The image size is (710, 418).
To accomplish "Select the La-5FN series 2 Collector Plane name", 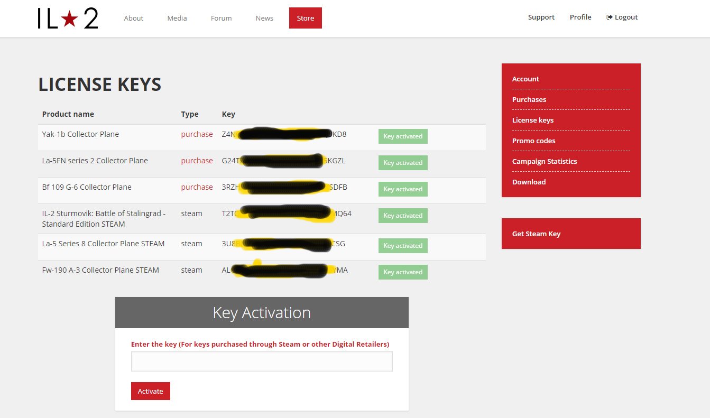I will (95, 161).
